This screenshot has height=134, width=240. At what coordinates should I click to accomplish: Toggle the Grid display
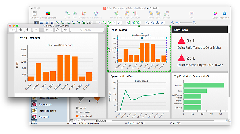click(191, 15)
